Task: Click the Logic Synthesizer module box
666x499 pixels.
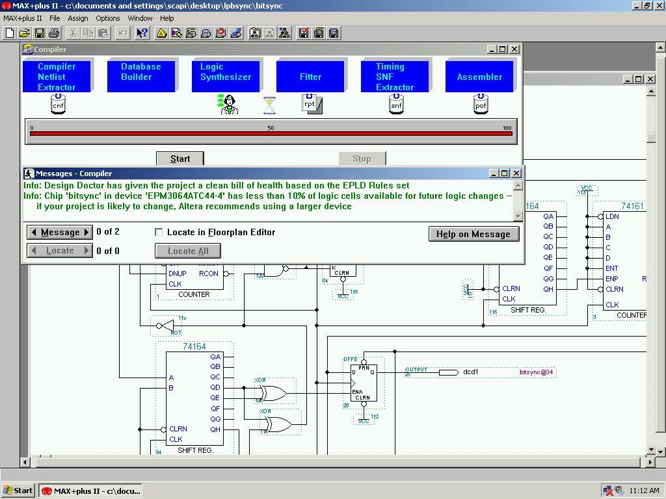Action: (226, 77)
